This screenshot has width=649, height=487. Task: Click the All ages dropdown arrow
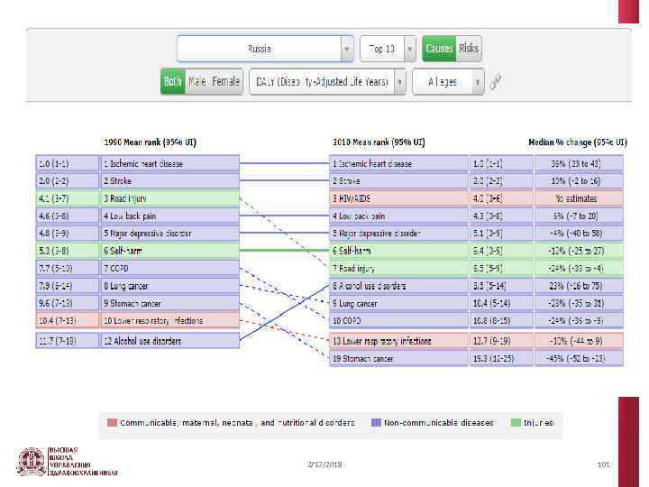coord(478,81)
